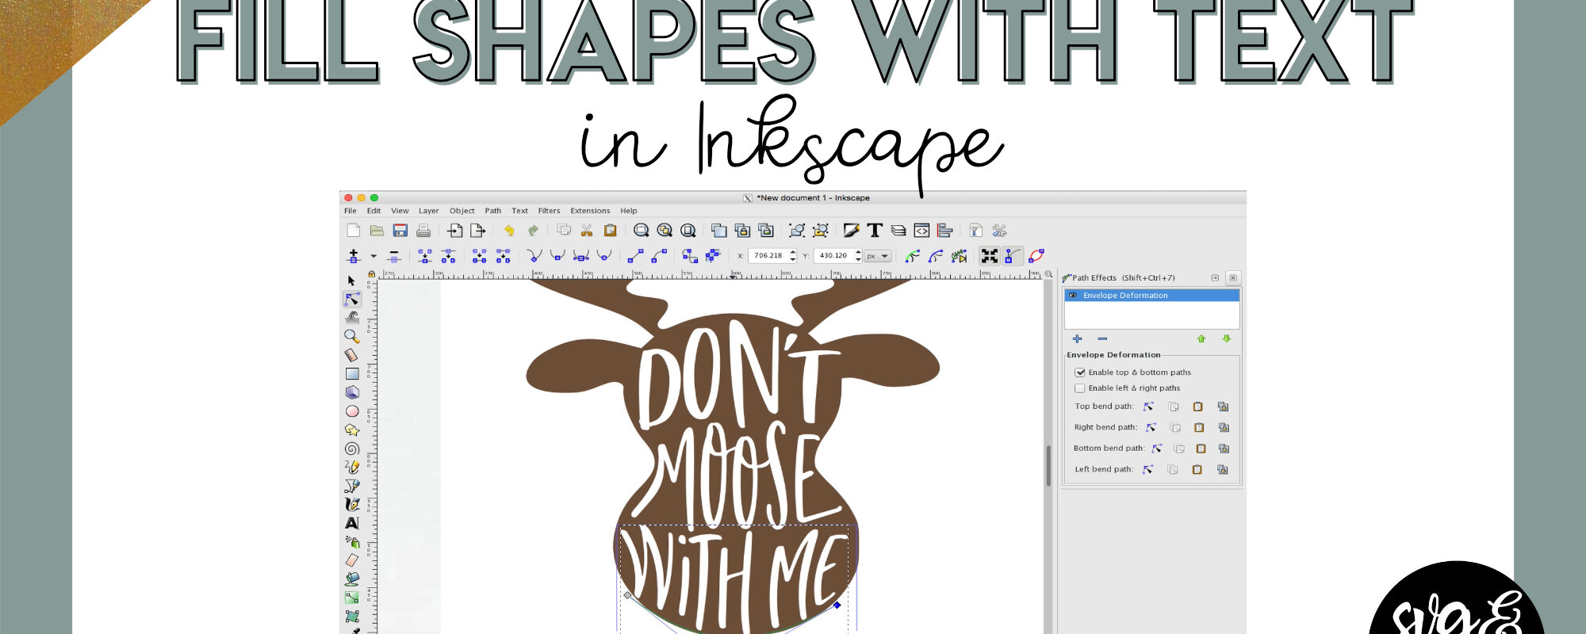The height and width of the screenshot is (634, 1586).
Task: Move path effect down with green arrow
Action: (x=1227, y=338)
